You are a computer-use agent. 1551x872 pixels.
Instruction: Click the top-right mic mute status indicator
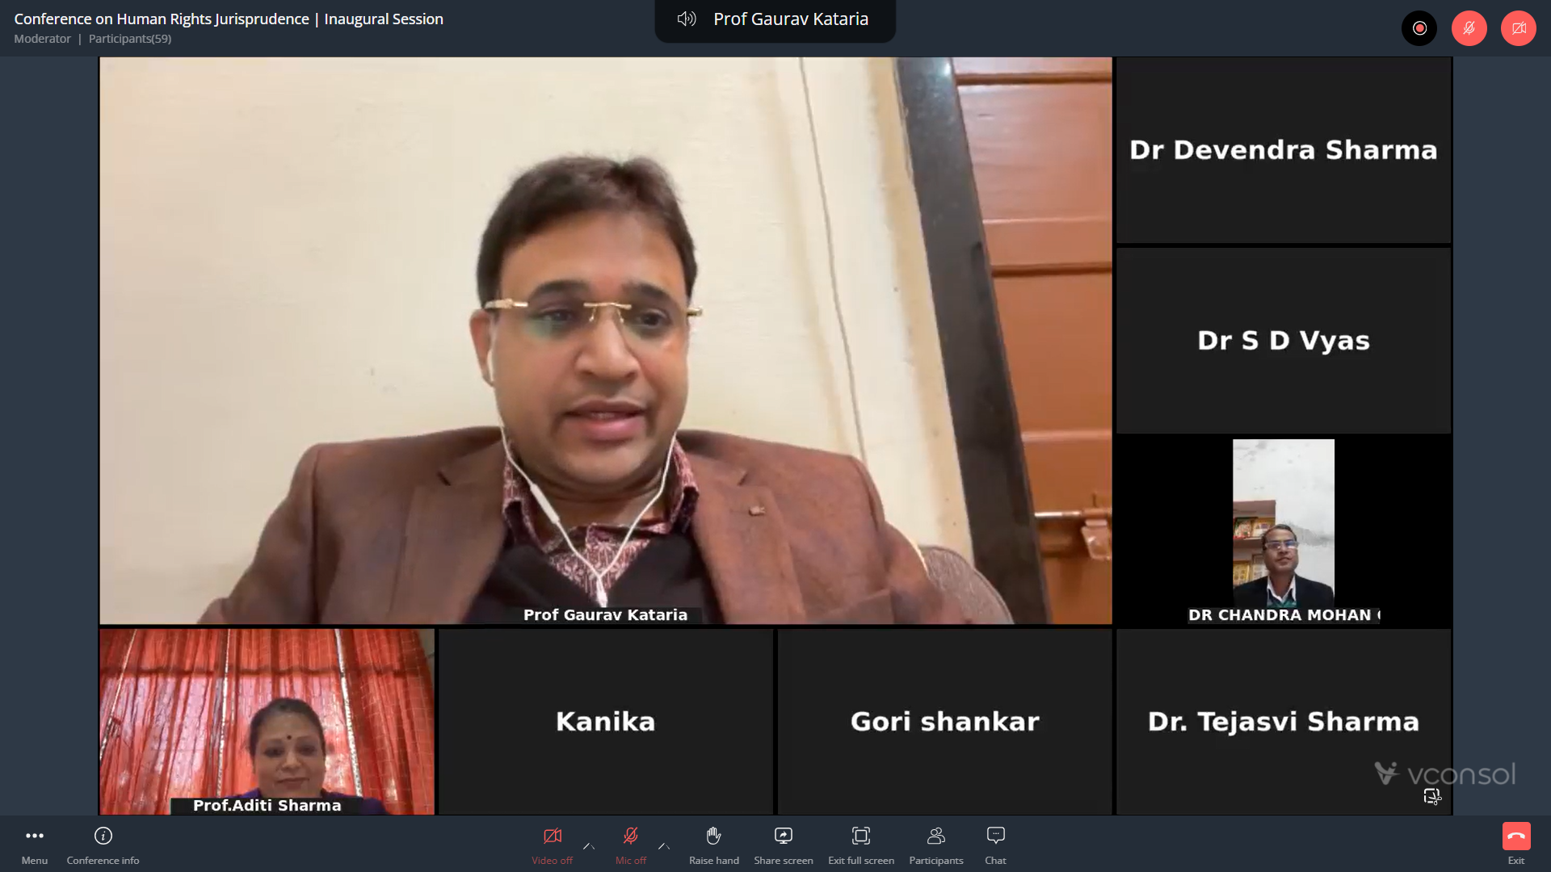point(1469,27)
